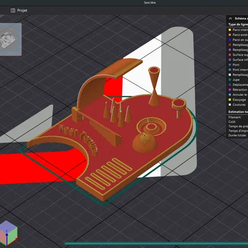Click the Type de ligne header
This screenshot has width=248, height=248.
point(238,24)
